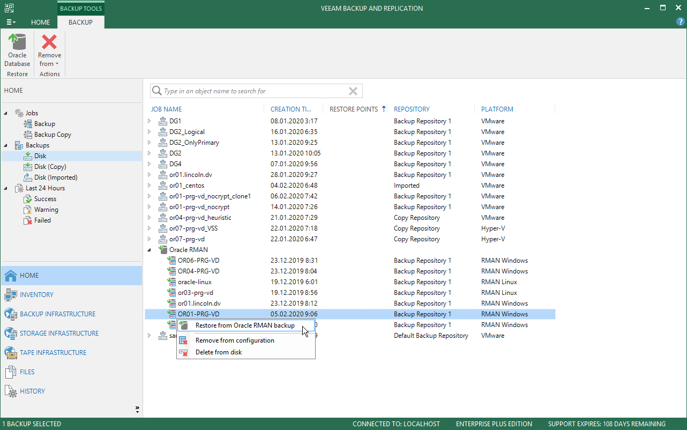Image resolution: width=687 pixels, height=430 pixels.
Task: Click the Inventory view icon
Action: pos(11,295)
